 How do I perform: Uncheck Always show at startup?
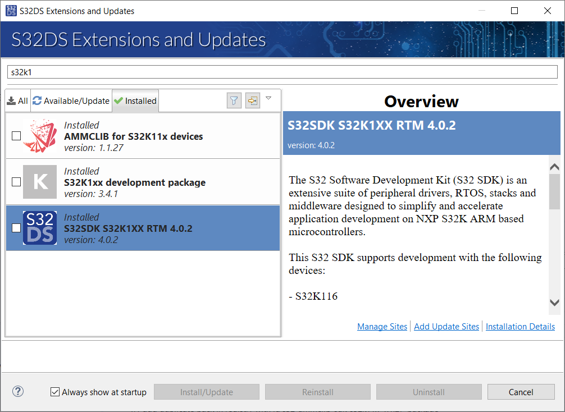click(x=54, y=392)
